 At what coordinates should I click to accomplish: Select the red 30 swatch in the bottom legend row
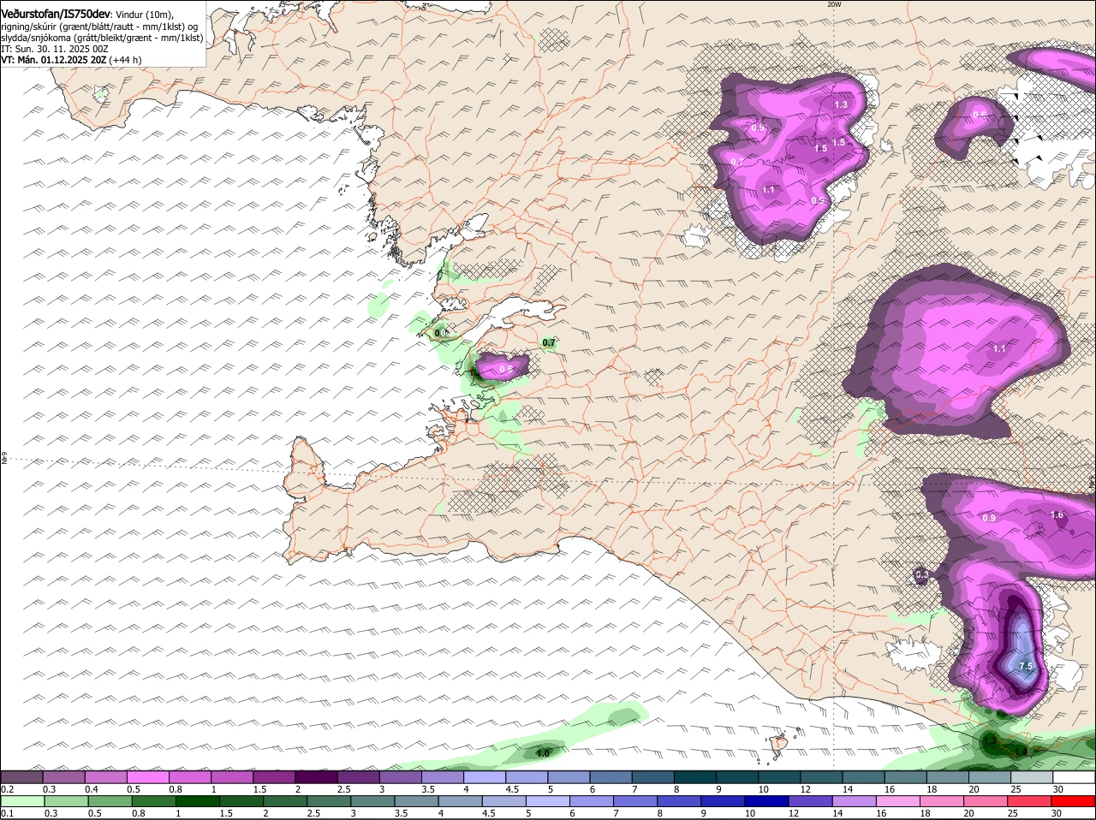click(x=1073, y=800)
